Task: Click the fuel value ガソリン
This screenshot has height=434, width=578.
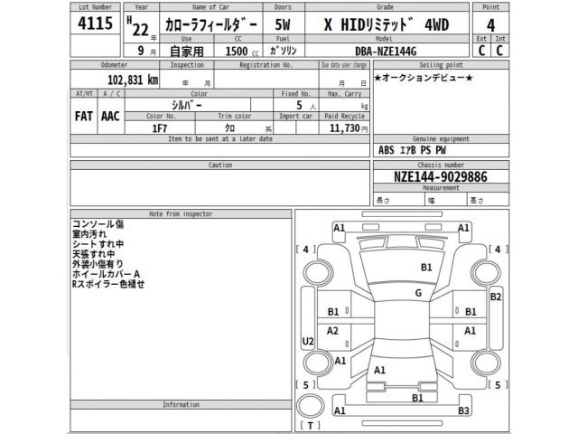Action: coord(283,51)
